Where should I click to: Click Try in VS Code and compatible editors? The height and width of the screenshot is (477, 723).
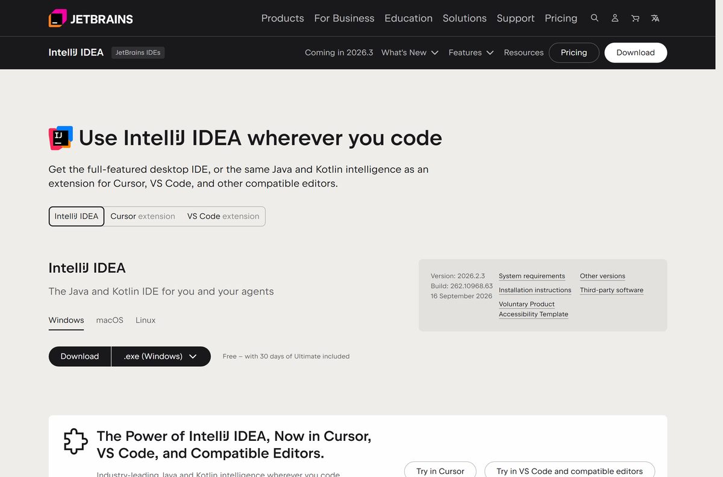[x=569, y=471]
